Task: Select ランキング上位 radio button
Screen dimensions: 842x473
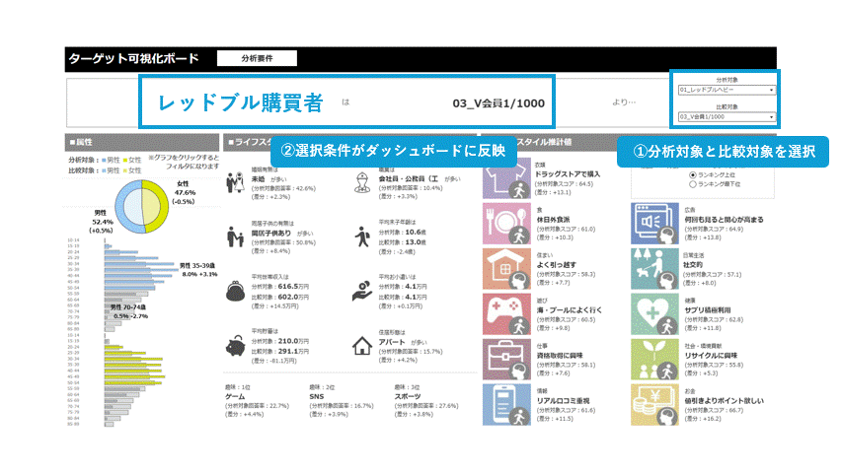Action: pyautogui.click(x=693, y=174)
